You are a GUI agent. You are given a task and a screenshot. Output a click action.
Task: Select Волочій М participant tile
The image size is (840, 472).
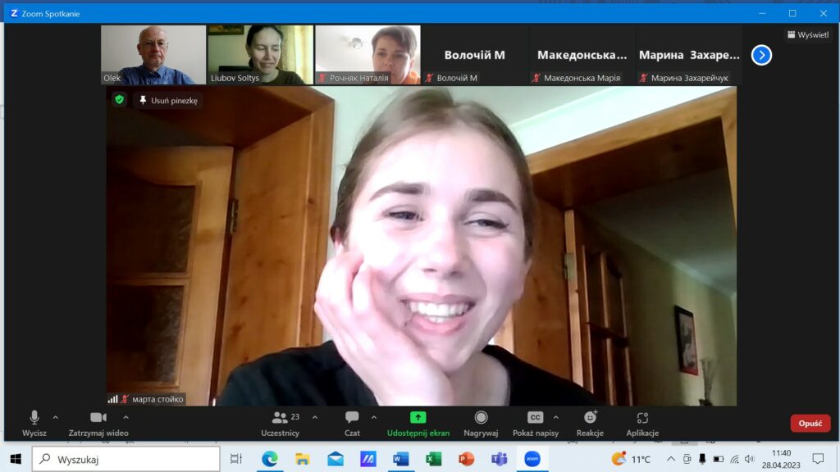click(475, 55)
